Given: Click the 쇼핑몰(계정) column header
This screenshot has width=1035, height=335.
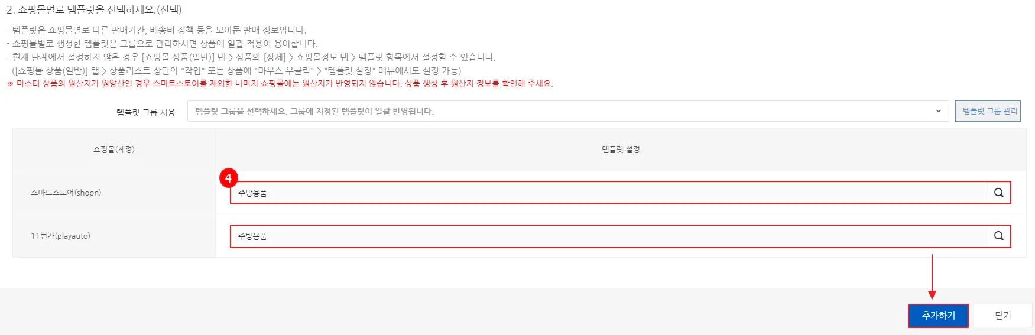Looking at the screenshot, I should (x=113, y=149).
